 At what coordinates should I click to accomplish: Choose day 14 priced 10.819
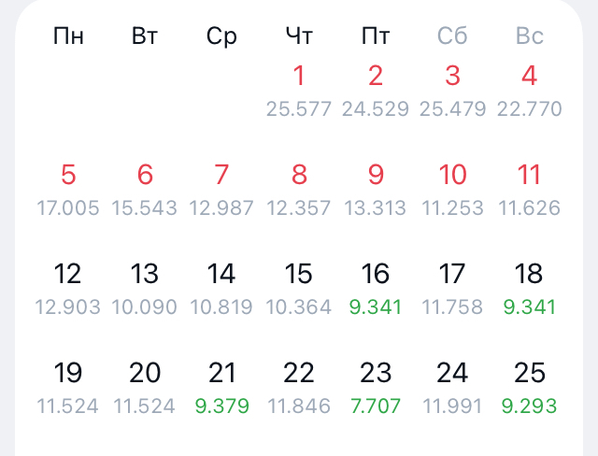(x=221, y=287)
